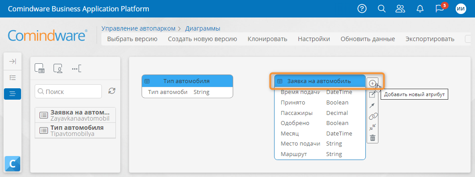Image resolution: width=475 pixels, height=177 pixels.
Task: Click the arrow connection icon beside node
Action: (372, 105)
